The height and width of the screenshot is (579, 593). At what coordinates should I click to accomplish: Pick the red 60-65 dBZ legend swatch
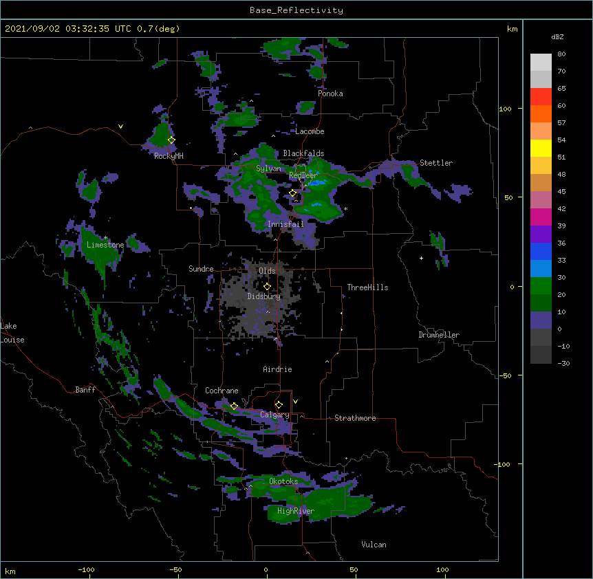541,96
